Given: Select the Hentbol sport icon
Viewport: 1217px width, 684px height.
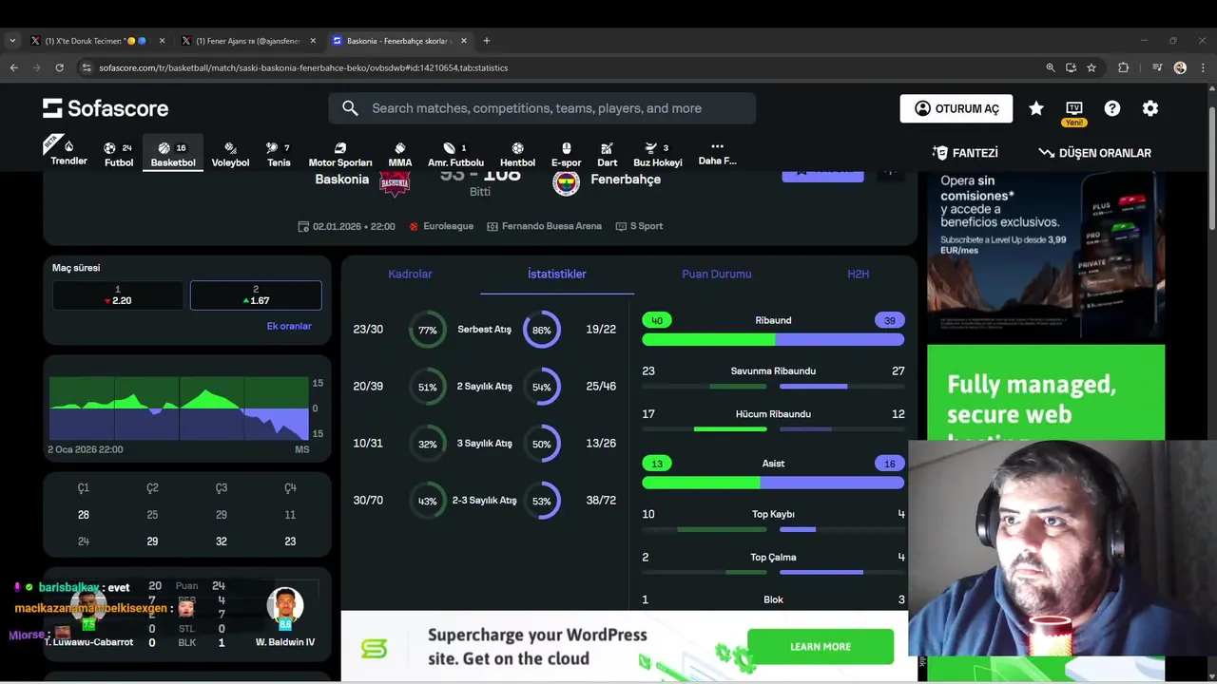Looking at the screenshot, I should point(517,154).
